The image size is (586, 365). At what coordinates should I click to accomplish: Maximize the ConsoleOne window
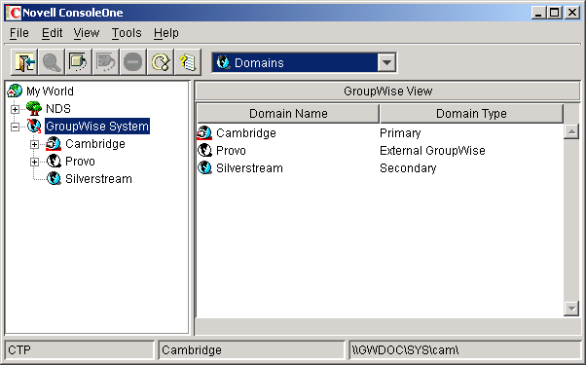pyautogui.click(x=555, y=13)
